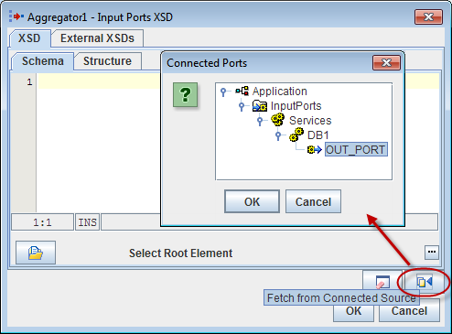Switch to the Structure tab
The height and width of the screenshot is (334, 452).
click(x=107, y=61)
